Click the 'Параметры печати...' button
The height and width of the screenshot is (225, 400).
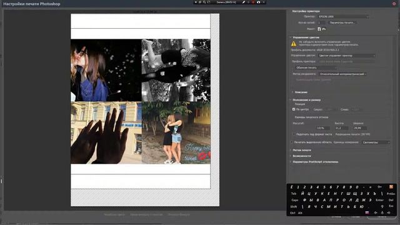click(x=342, y=22)
